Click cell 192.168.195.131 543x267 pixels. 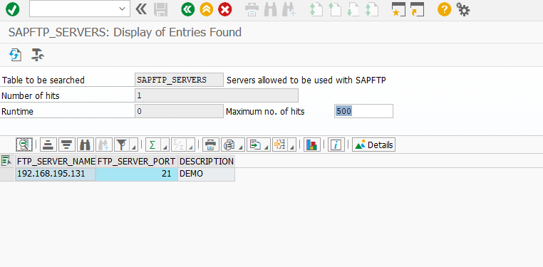[56, 174]
